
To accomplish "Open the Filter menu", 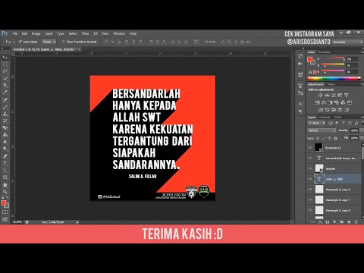I will tap(85, 33).
